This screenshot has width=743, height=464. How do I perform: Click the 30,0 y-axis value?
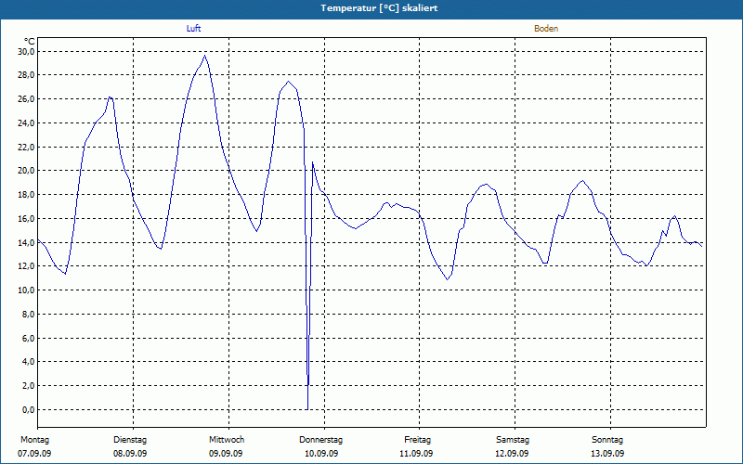point(28,51)
